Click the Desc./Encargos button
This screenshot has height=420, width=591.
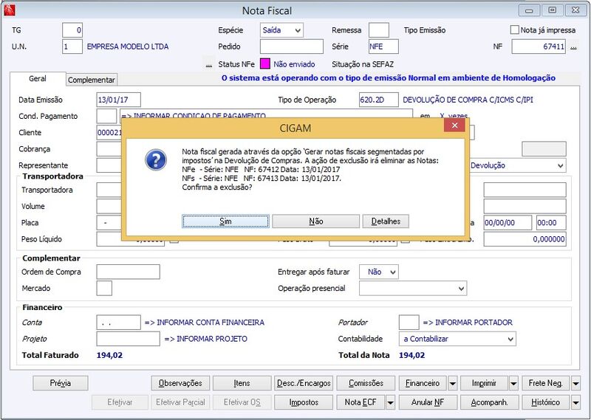tap(304, 383)
